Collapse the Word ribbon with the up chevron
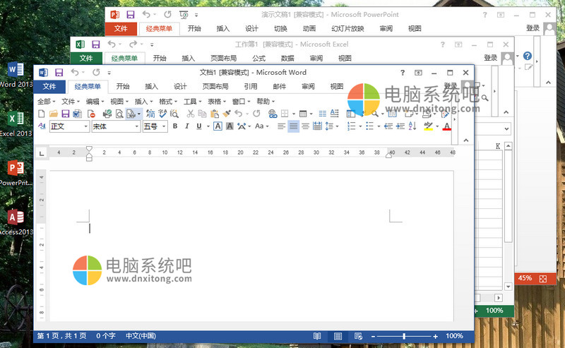 coord(466,140)
